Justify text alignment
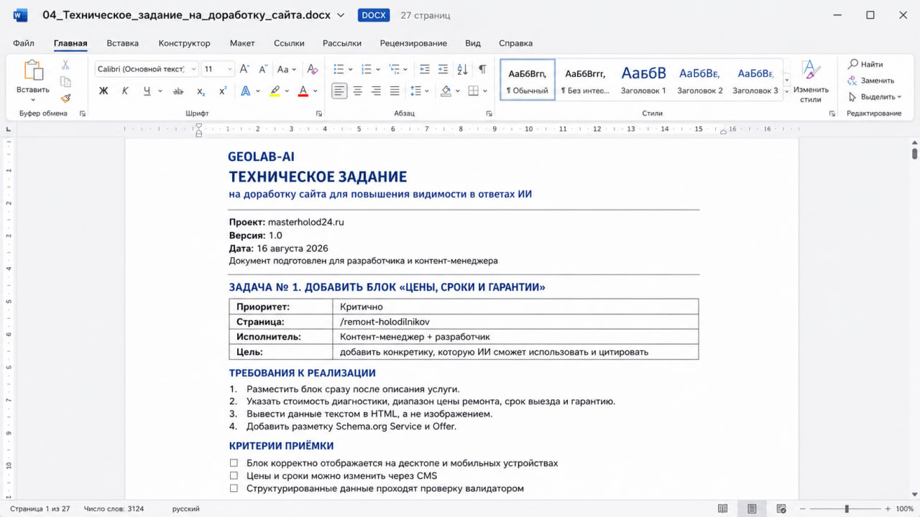The image size is (920, 517). tap(395, 91)
